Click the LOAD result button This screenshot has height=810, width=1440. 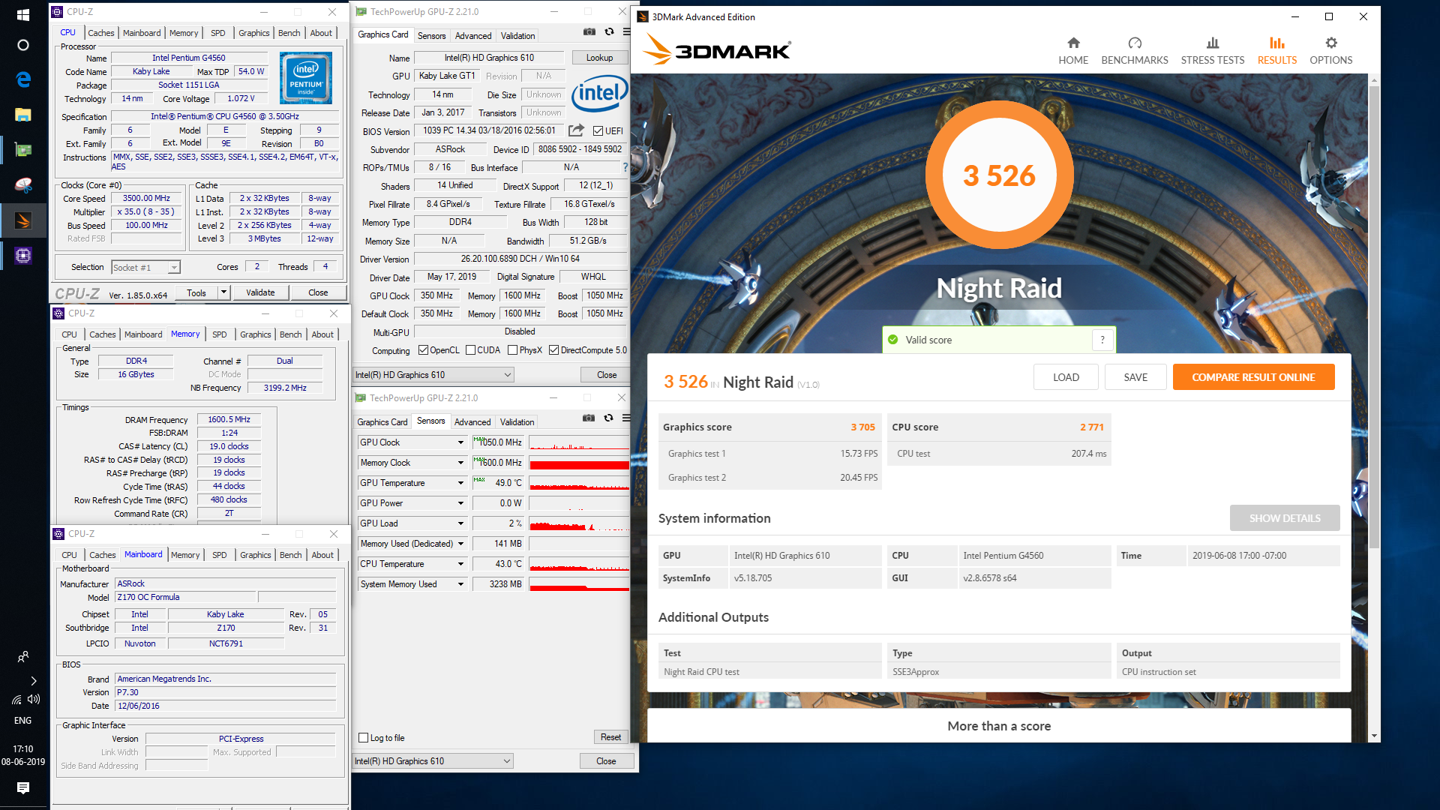[1066, 377]
